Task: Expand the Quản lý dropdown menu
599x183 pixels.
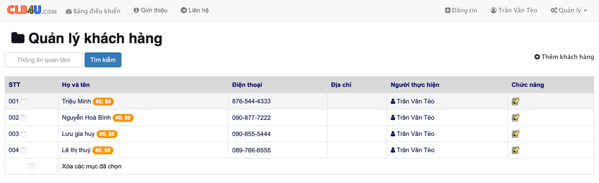Action: (569, 10)
